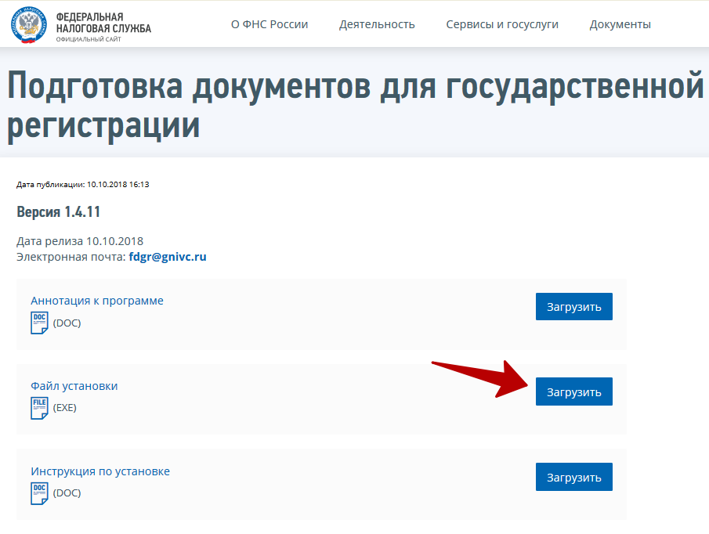This screenshot has height=534, width=709.
Task: Click the page title Подготовка документов для государственной регистрации
Action: 354,103
